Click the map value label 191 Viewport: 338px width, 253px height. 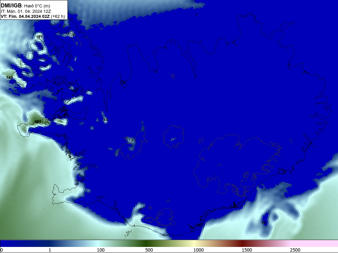pos(39,37)
